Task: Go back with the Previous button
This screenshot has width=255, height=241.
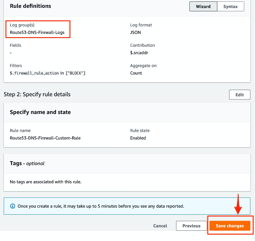Action: point(191,226)
